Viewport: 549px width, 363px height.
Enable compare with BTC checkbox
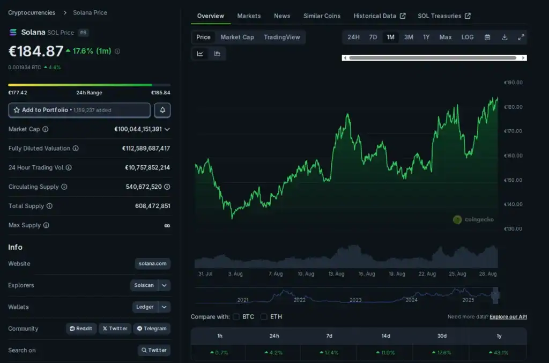(236, 317)
